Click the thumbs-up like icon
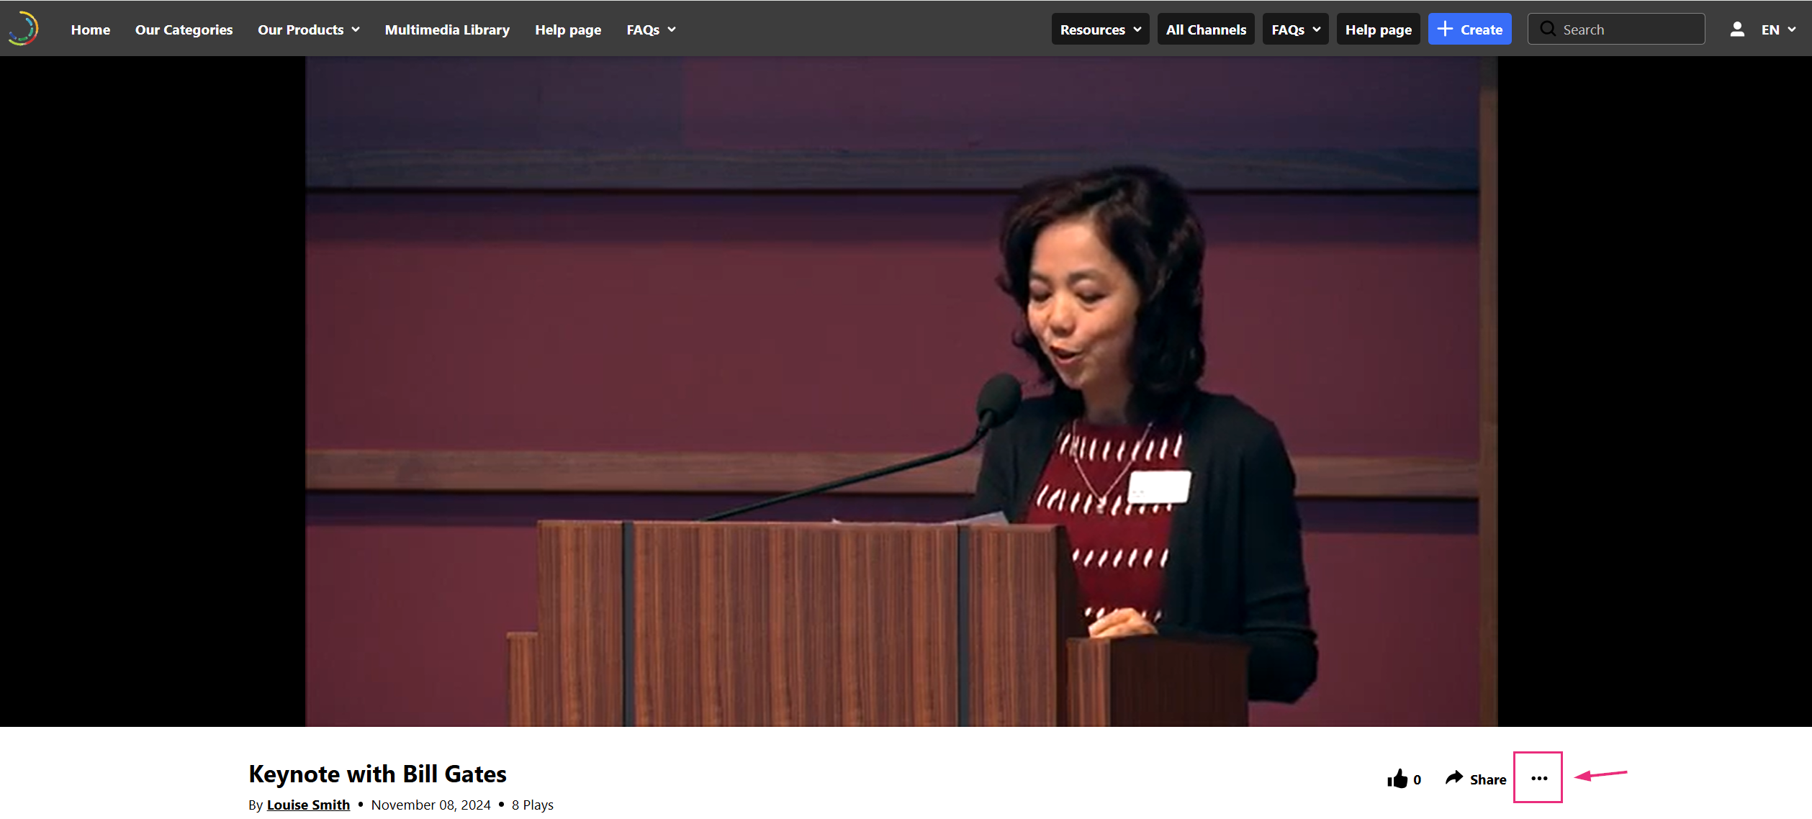Screen dimensions: 1812x819 click(x=1397, y=779)
